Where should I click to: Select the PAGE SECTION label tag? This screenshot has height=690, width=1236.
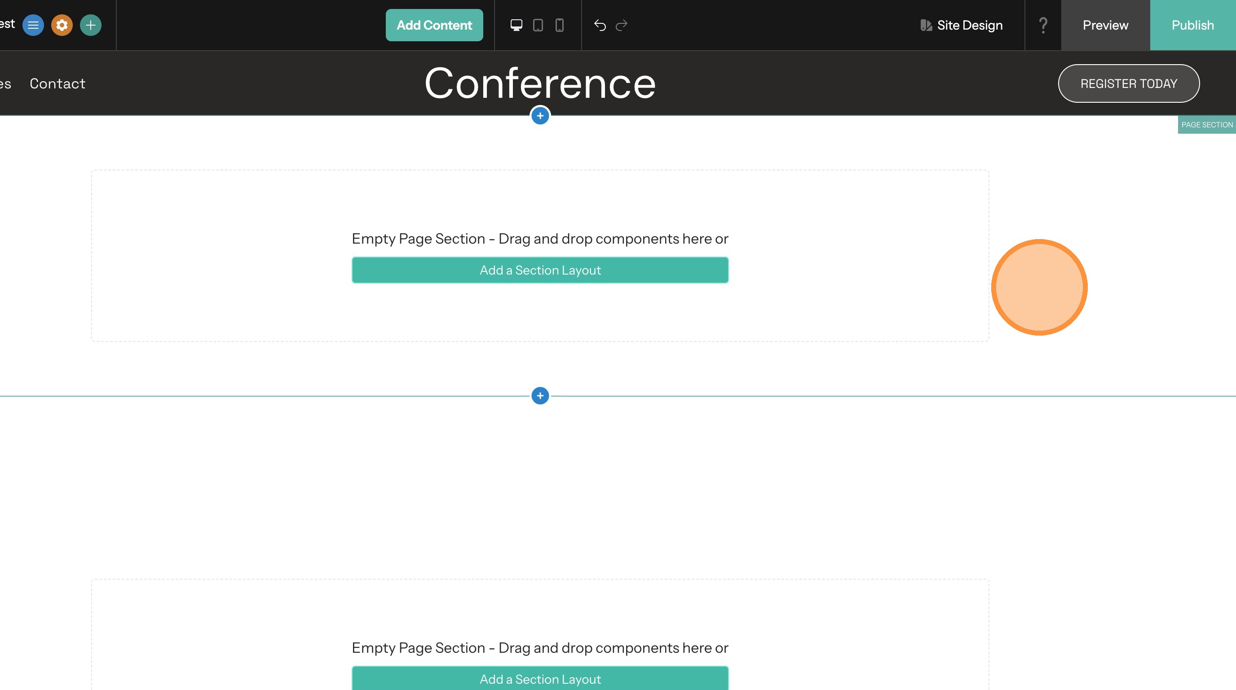click(x=1207, y=125)
